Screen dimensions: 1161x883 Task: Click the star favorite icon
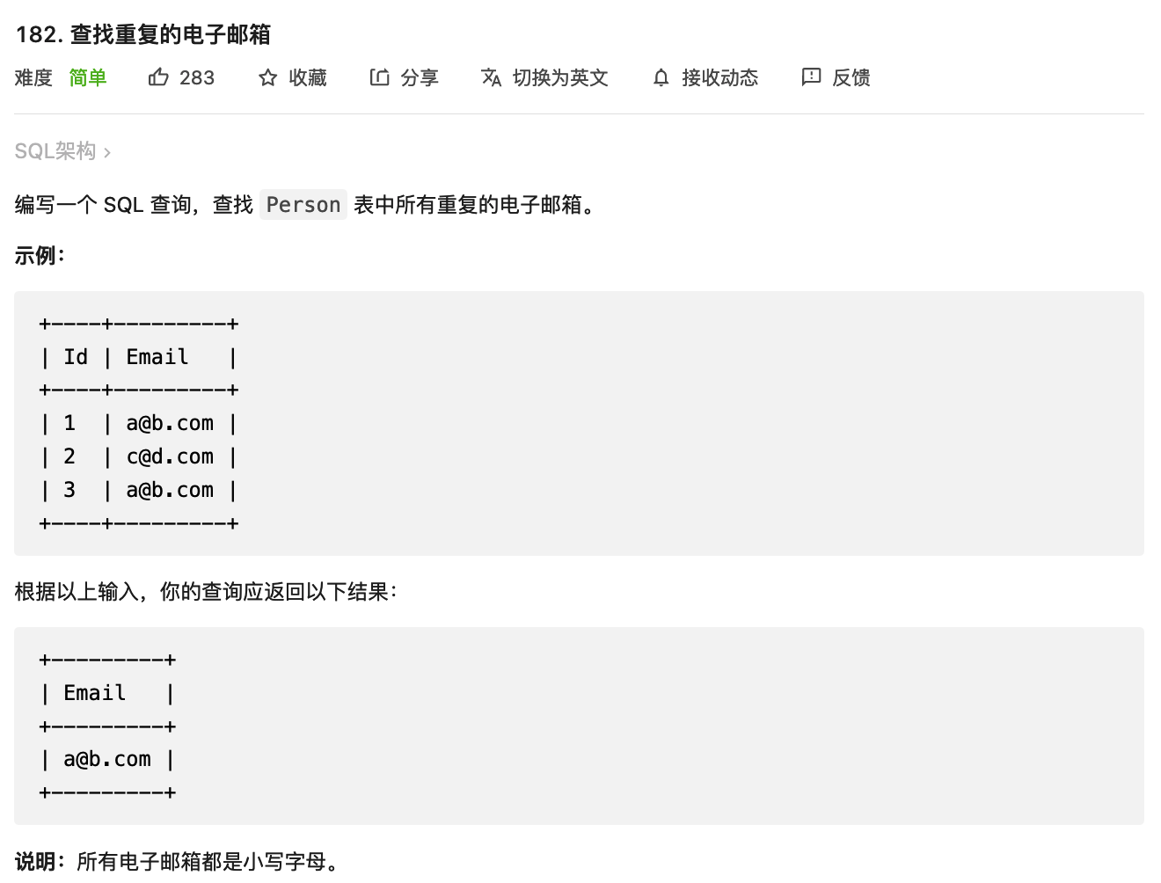tap(268, 78)
